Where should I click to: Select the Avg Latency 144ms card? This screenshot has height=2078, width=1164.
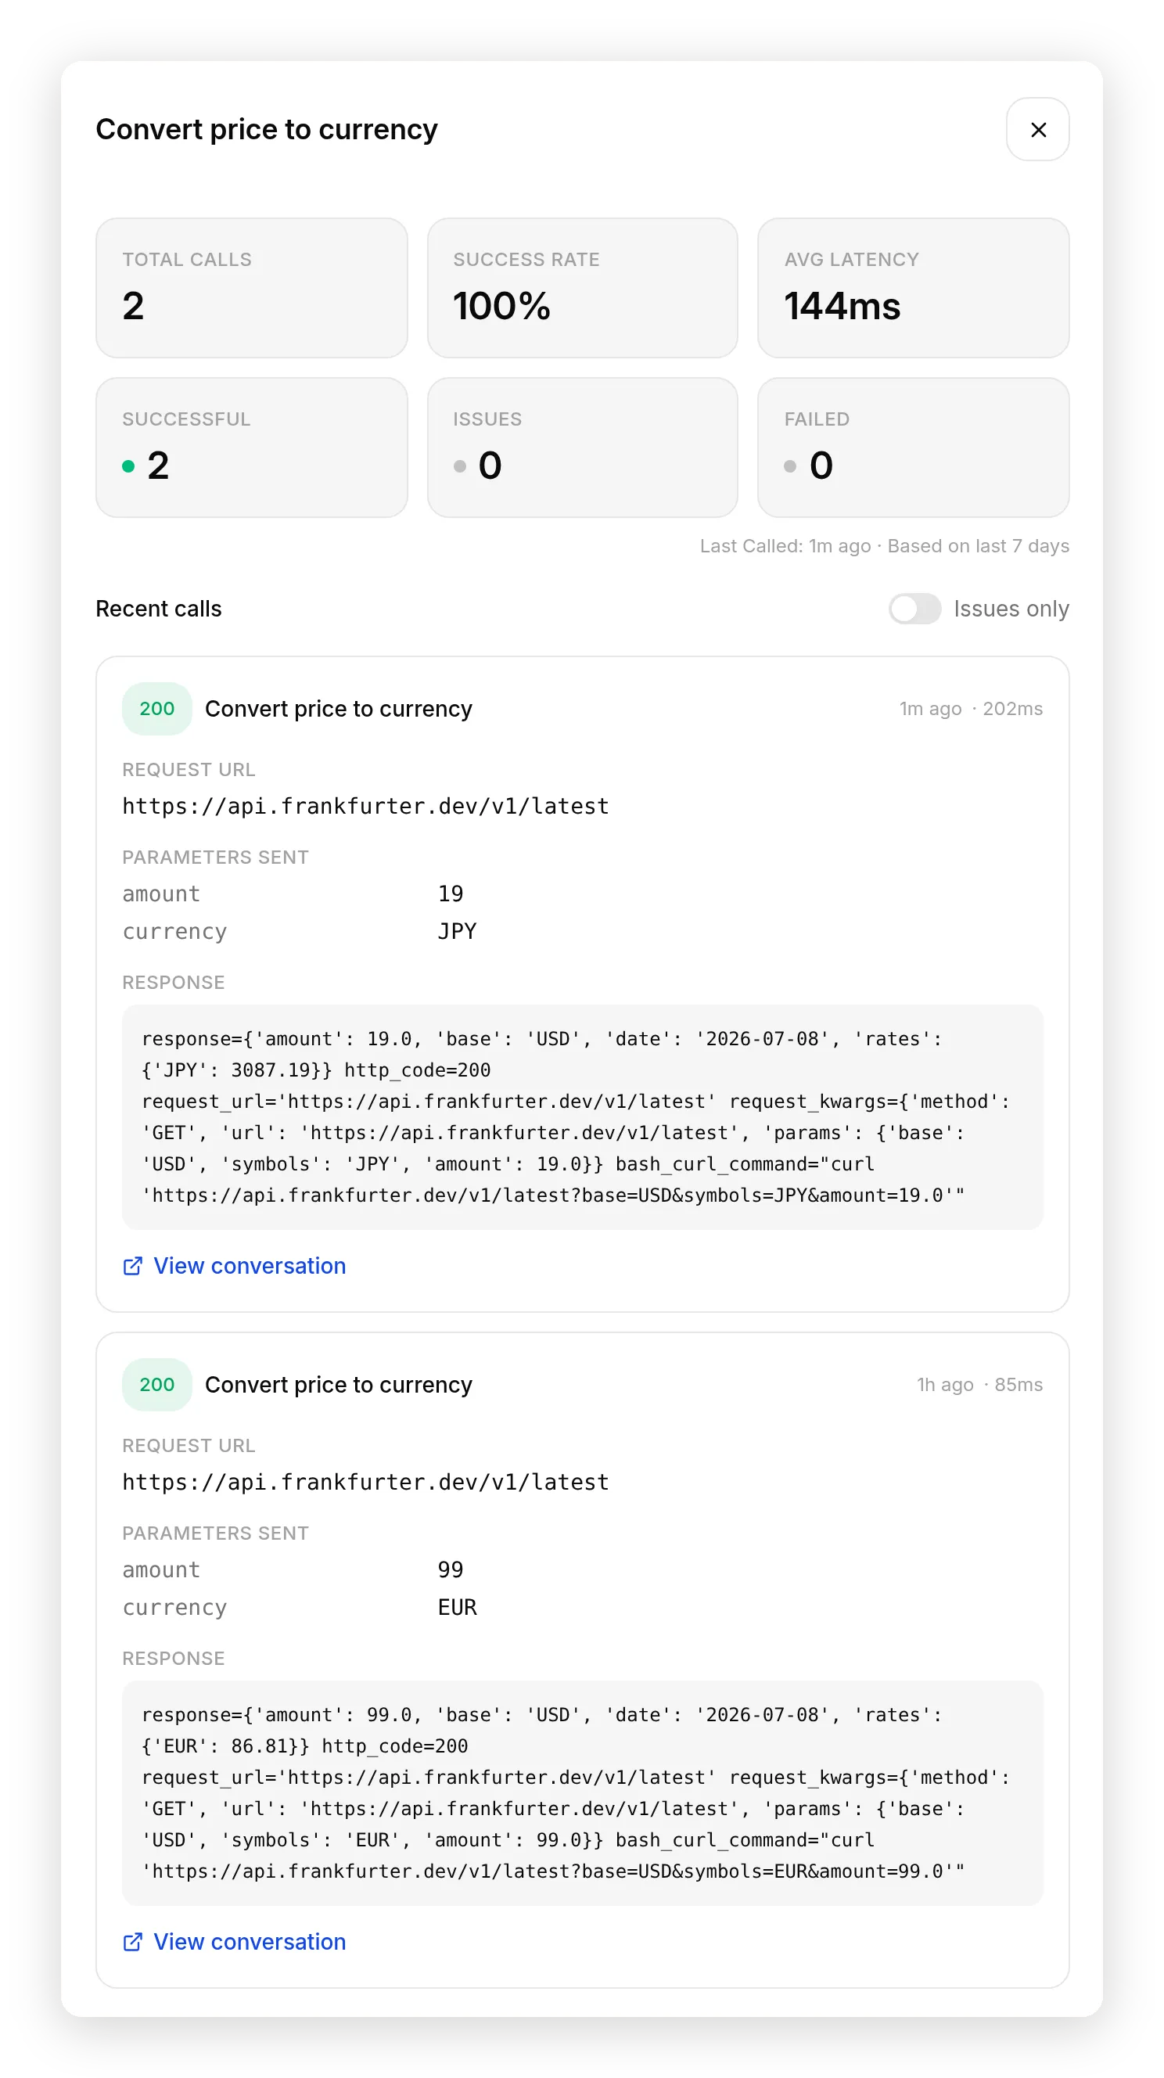point(913,288)
